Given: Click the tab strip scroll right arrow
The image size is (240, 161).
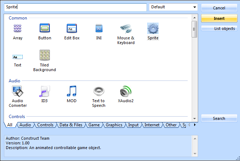Looking at the screenshot, I should (x=195, y=125).
